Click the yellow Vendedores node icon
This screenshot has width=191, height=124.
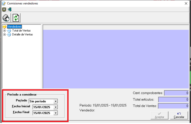[x=5, y=27]
